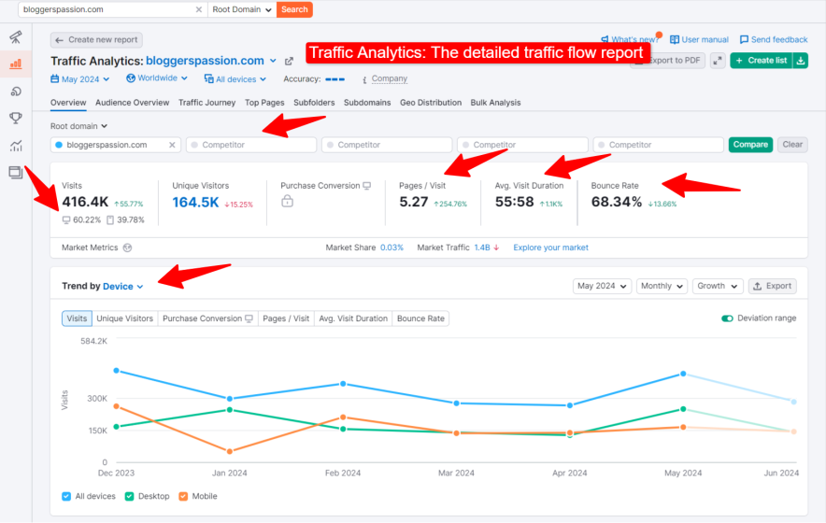The image size is (826, 523).
Task: Click the mobile share icon under Visits
Action: pos(110,220)
